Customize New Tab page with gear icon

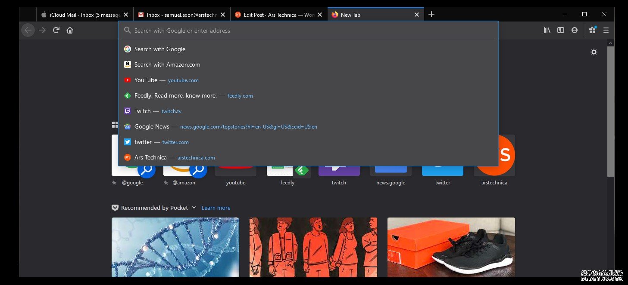(x=594, y=52)
